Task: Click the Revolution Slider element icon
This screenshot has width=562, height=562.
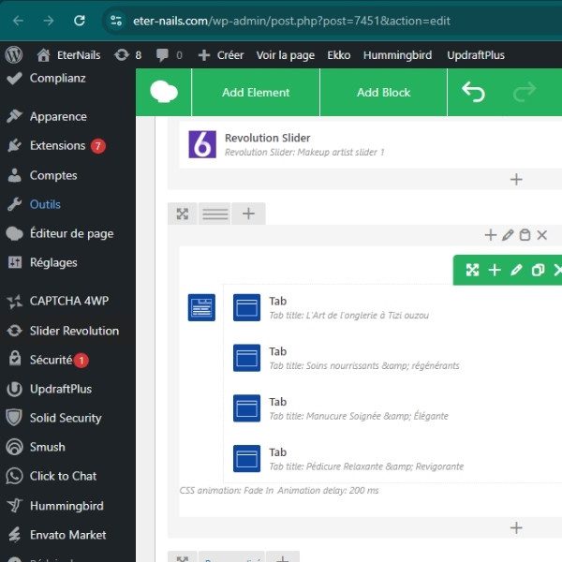Action: pos(202,144)
